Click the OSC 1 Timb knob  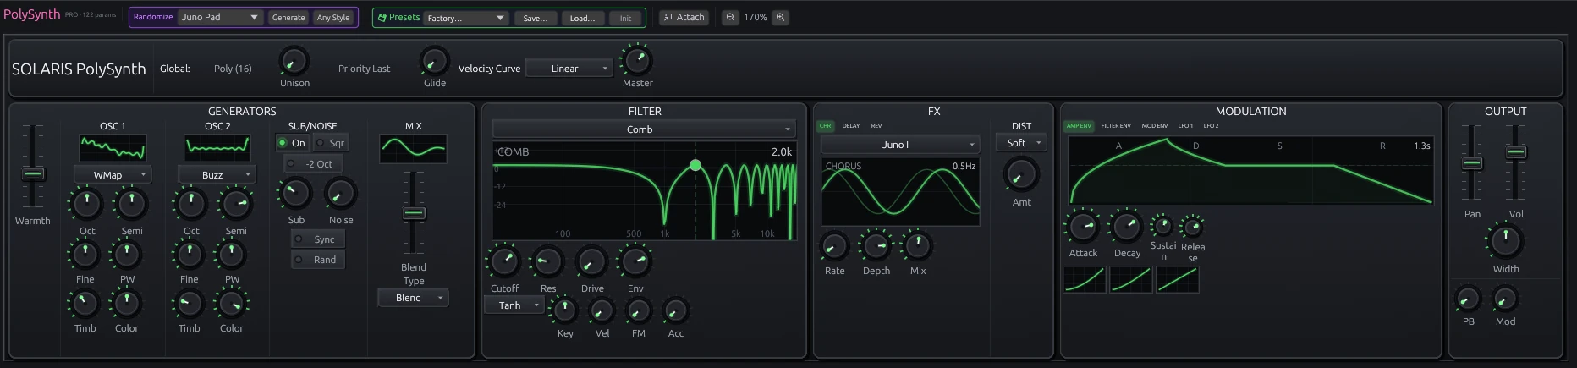[85, 303]
